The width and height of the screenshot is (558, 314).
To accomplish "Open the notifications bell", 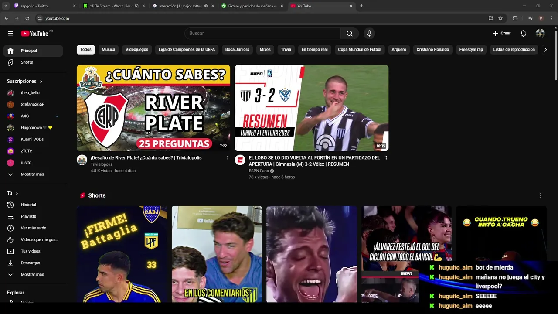I will (x=524, y=34).
